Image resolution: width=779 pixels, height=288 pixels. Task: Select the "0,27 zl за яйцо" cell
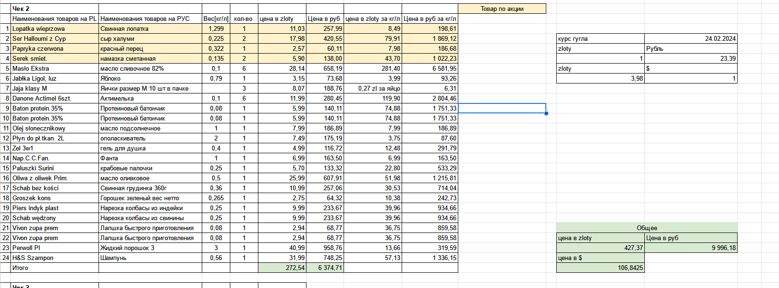[373, 88]
